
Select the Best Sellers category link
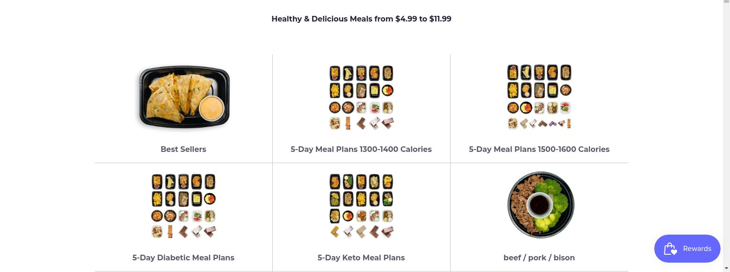pyautogui.click(x=183, y=149)
